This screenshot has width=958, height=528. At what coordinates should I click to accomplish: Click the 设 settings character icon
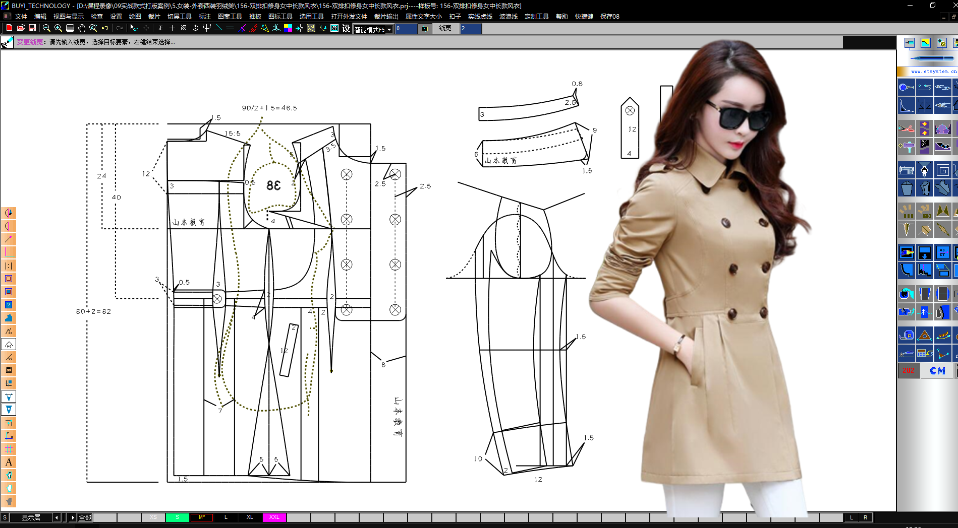click(x=346, y=28)
